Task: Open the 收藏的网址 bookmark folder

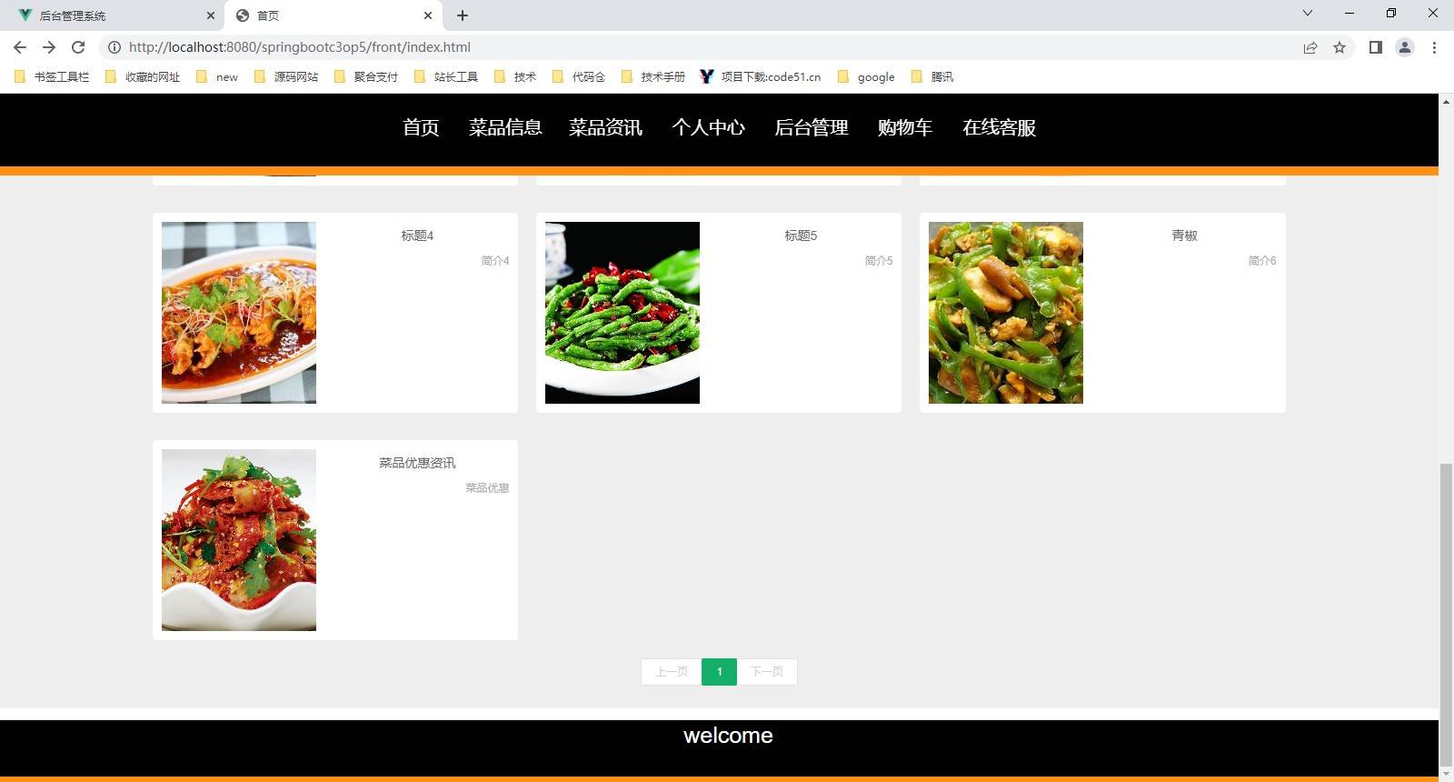Action: pos(143,77)
